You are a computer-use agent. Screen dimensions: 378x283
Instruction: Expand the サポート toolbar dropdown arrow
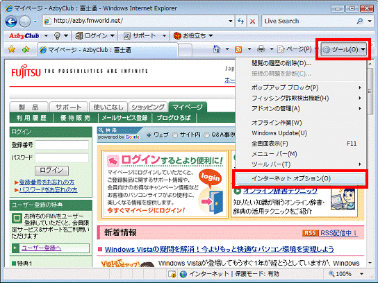pos(164,36)
